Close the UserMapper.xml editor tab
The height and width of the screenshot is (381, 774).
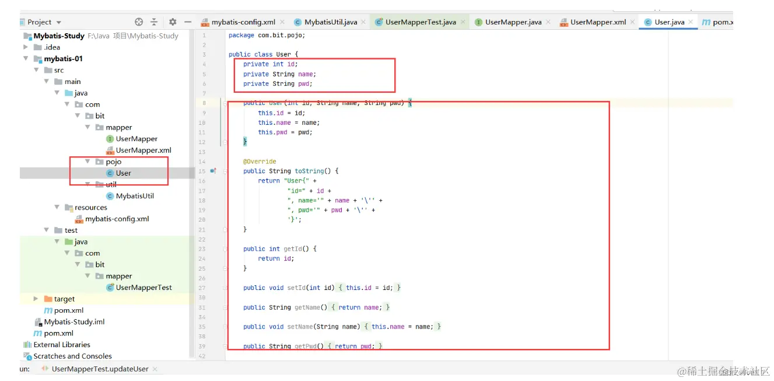(x=633, y=22)
